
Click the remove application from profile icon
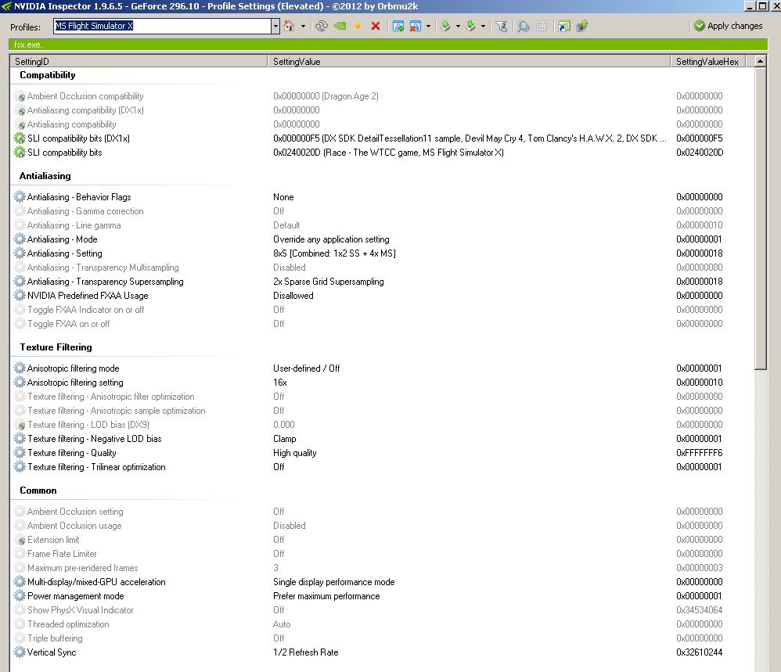416,26
